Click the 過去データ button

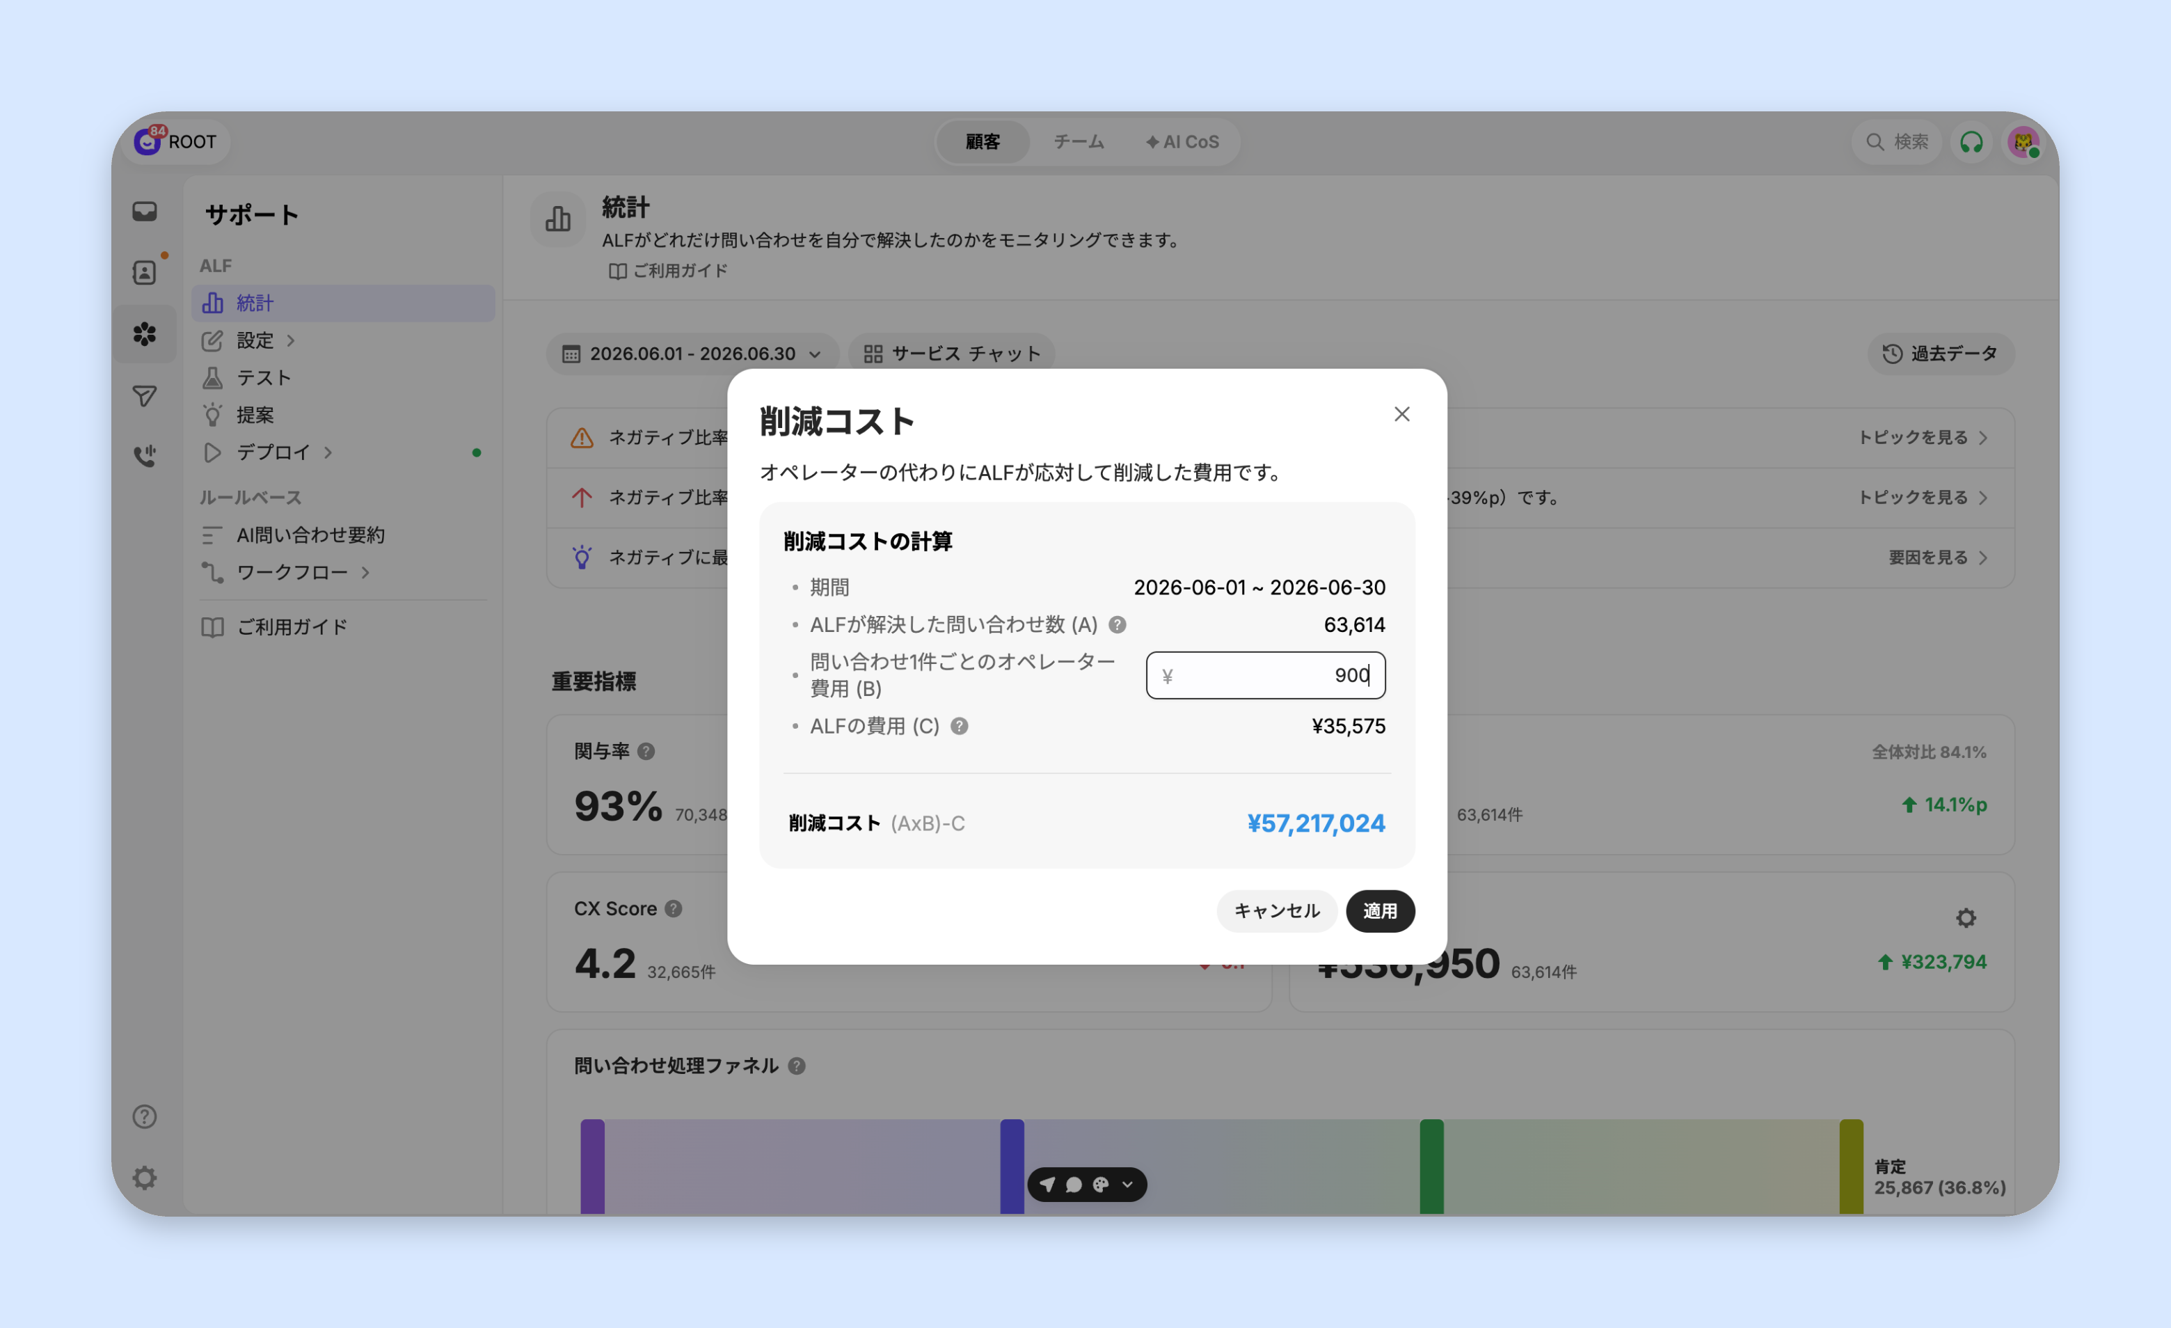coord(1940,354)
